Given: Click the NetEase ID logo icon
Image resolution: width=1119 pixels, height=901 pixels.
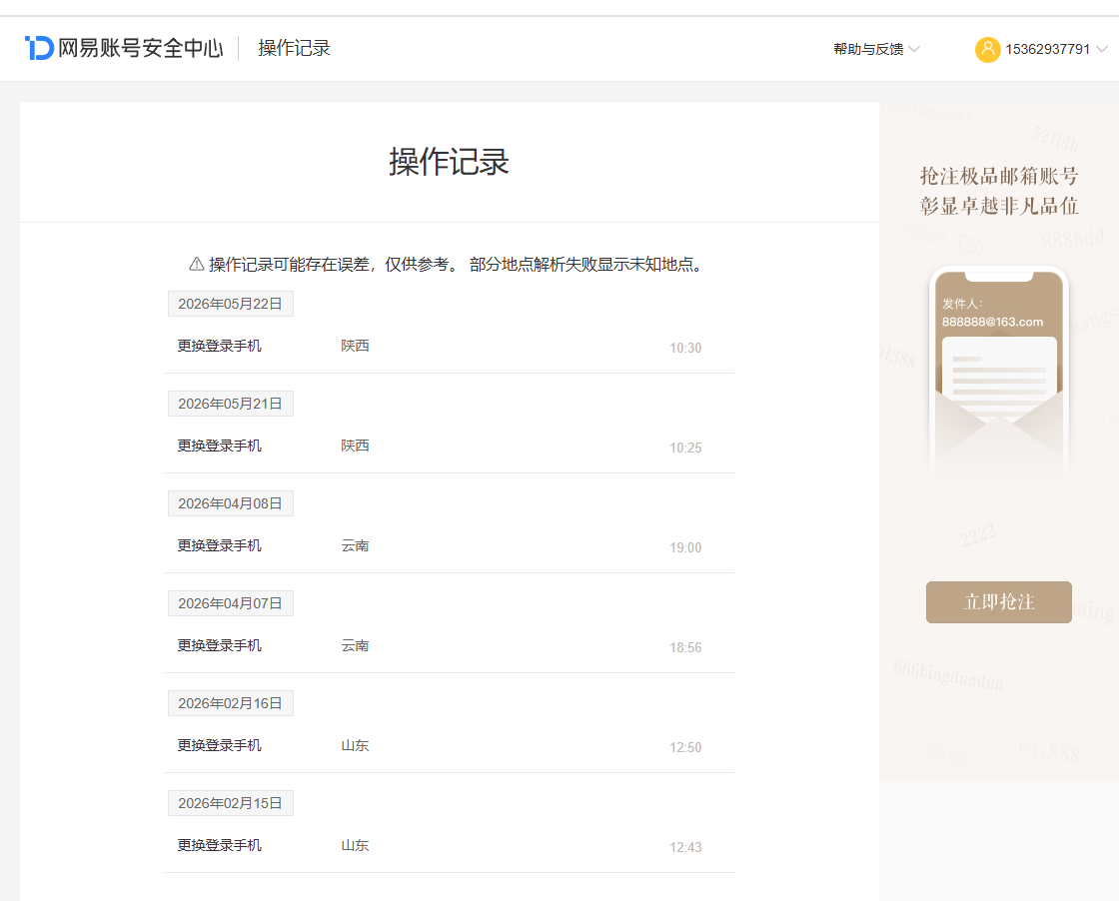Looking at the screenshot, I should 39,48.
